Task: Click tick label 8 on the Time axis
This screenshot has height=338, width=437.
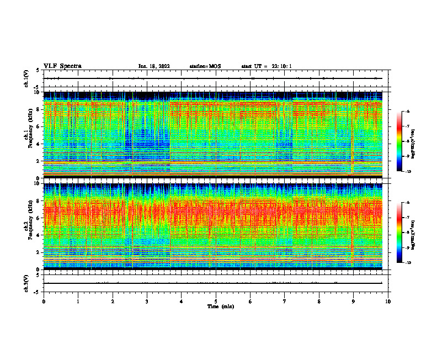Action: click(x=319, y=302)
